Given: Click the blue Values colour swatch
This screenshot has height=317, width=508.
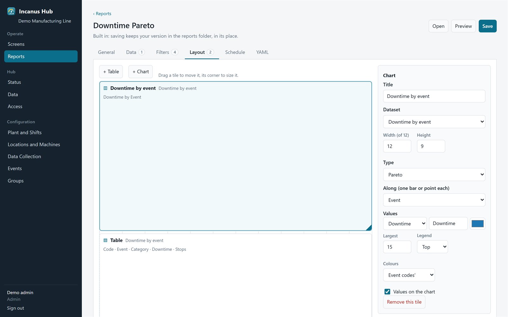Looking at the screenshot, I should click(478, 223).
